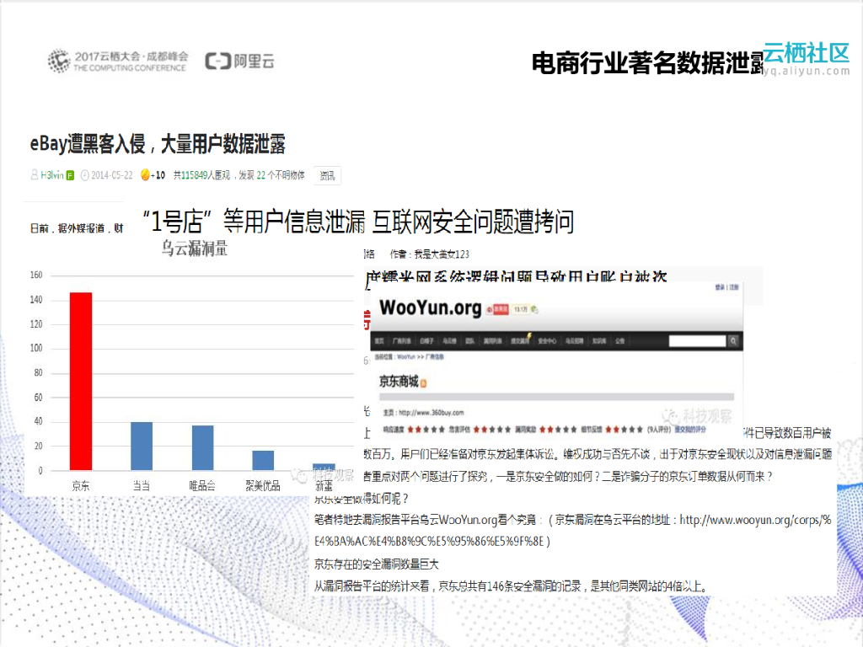This screenshot has width=863, height=647.
Task: Click the blue 当当 bar in the chart
Action: point(142,446)
